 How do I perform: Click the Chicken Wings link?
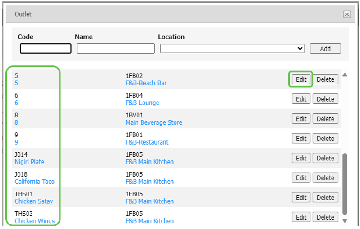(34, 221)
